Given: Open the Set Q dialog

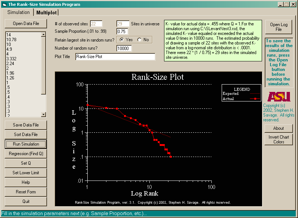Looking at the screenshot, I should click(x=26, y=163).
